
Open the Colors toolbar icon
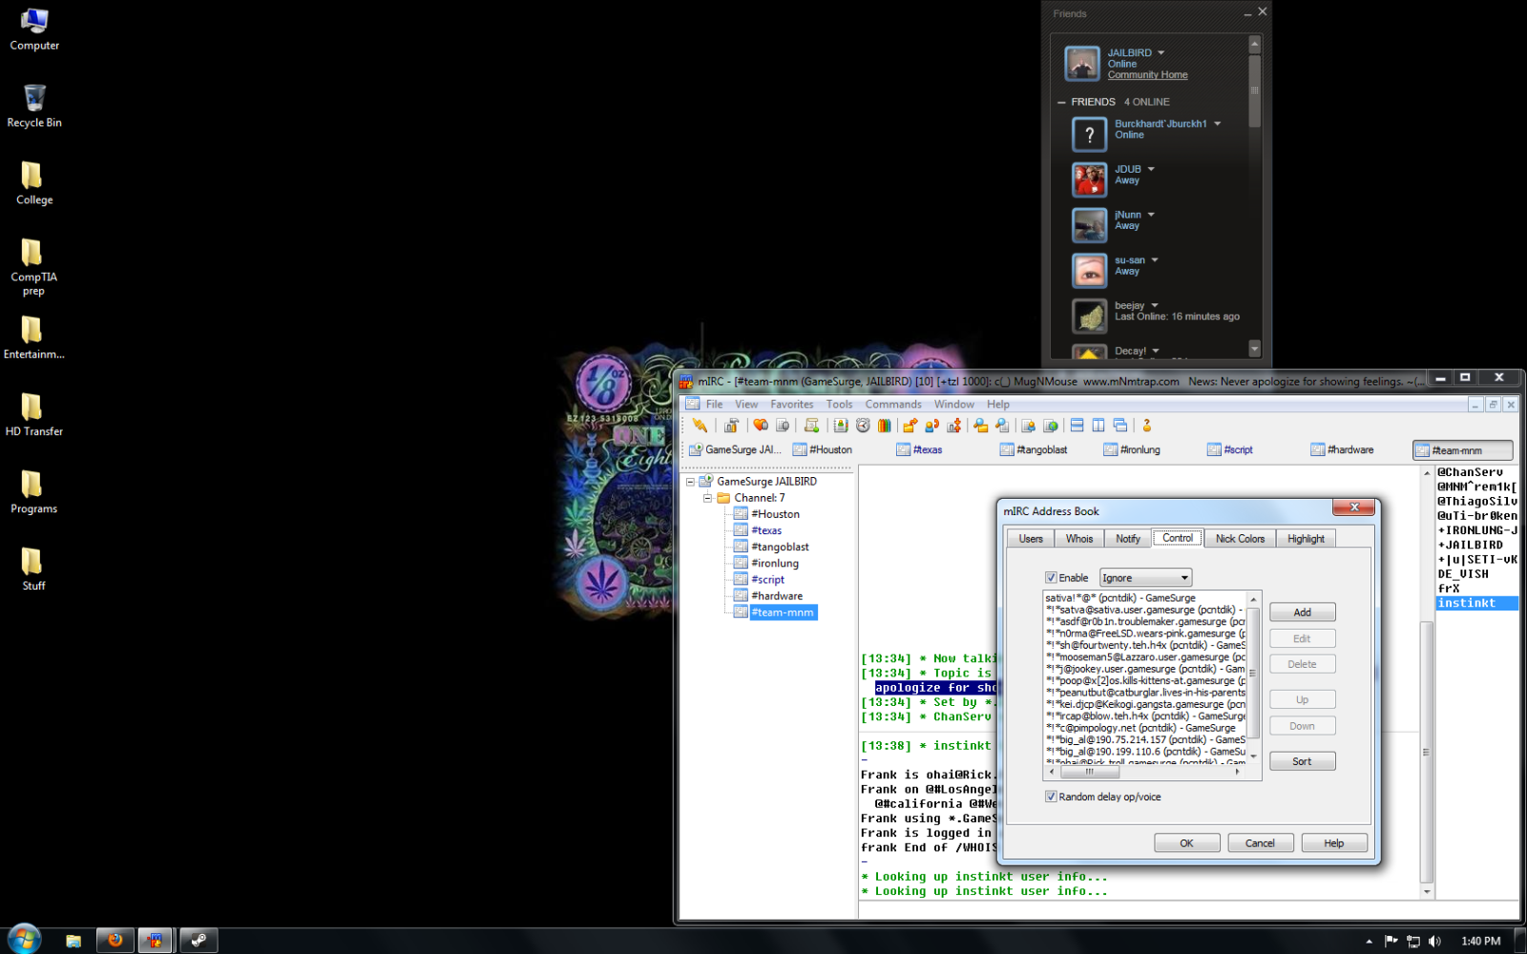point(885,425)
